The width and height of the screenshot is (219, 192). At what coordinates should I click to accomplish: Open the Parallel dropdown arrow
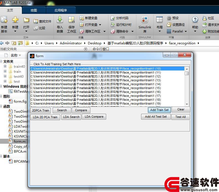pyautogui.click(x=186, y=31)
